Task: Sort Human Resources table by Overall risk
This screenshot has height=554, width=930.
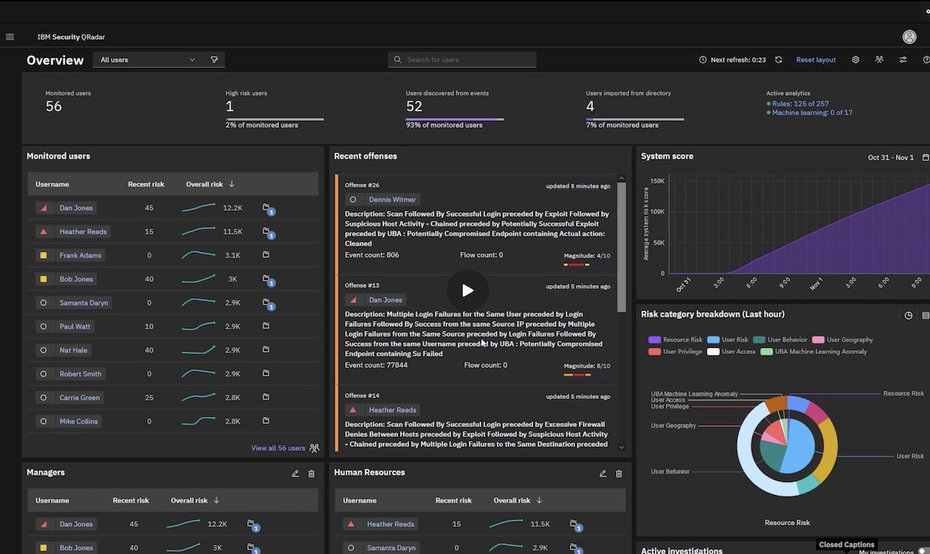Action: click(539, 501)
